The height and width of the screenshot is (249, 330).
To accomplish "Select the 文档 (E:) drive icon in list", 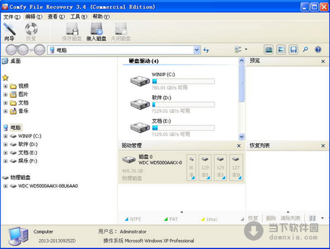I will click(140, 127).
